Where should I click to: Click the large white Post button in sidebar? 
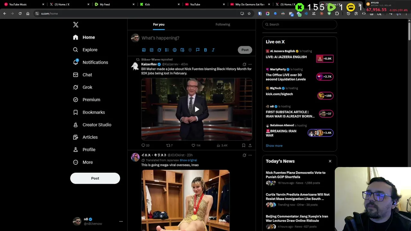[x=95, y=178]
